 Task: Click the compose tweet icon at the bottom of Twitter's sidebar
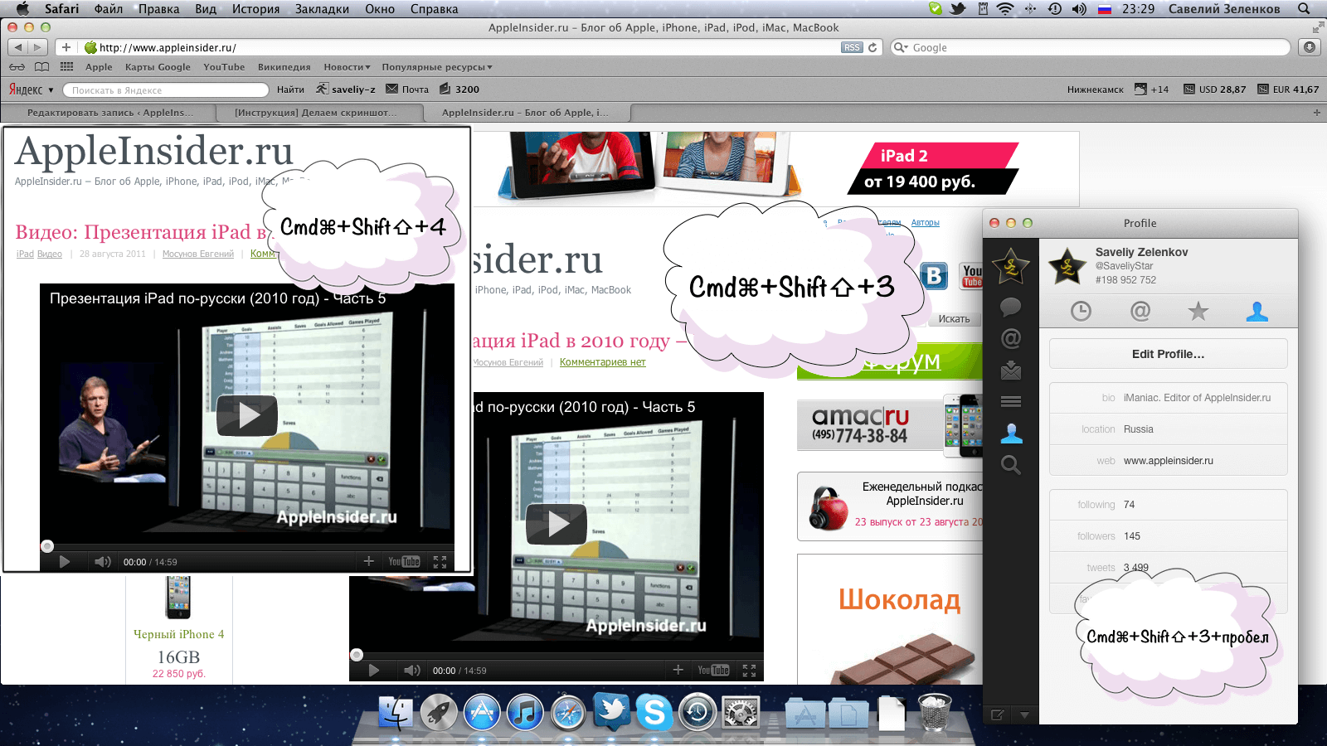click(x=998, y=715)
